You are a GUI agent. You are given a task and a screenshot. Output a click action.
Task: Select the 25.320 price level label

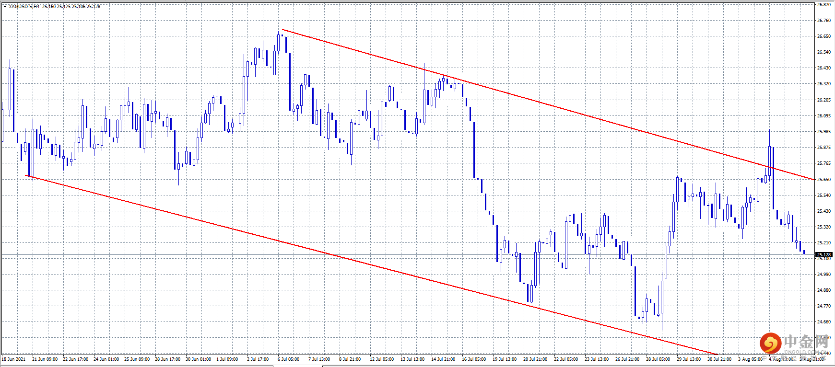[824, 227]
